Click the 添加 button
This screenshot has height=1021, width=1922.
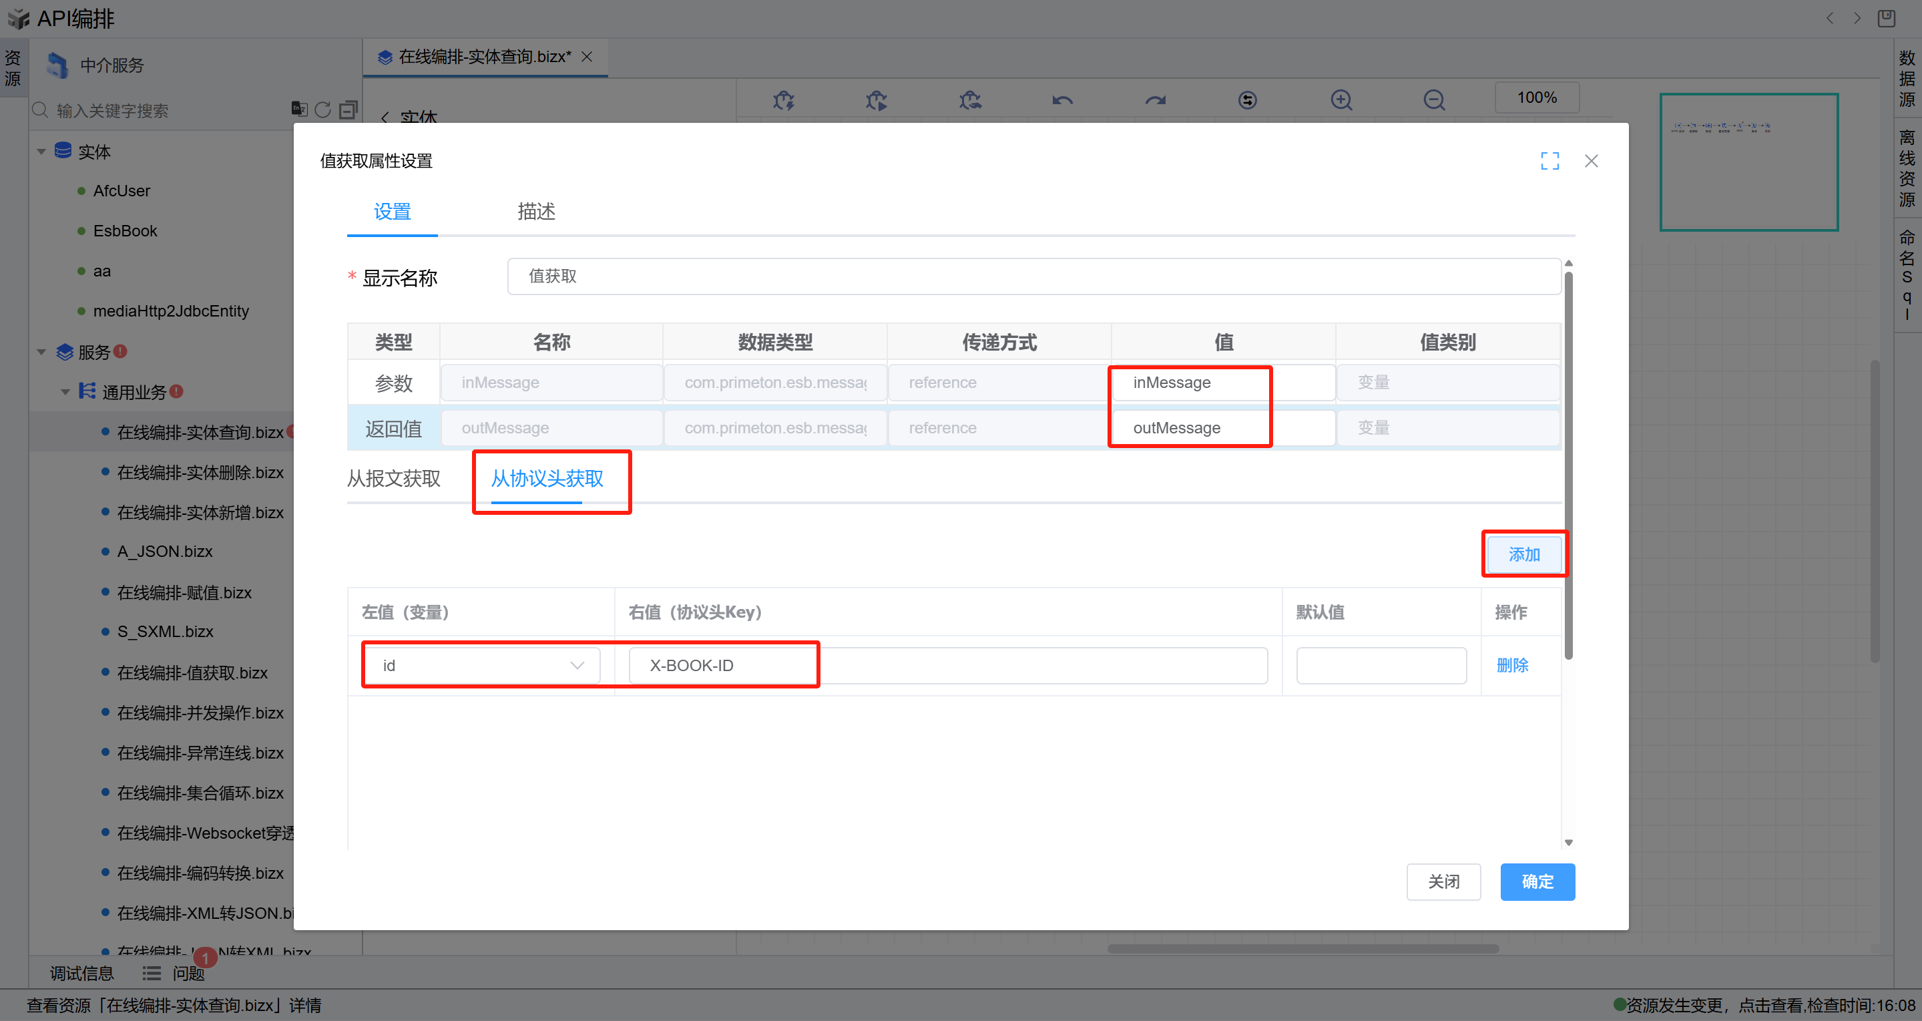(x=1523, y=554)
